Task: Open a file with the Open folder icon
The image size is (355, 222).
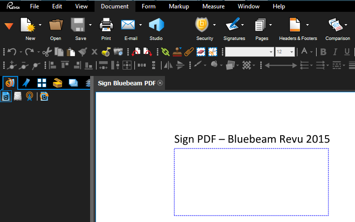Action: 56,25
